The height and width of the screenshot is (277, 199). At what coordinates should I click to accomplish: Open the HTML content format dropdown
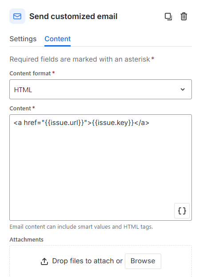click(x=100, y=90)
